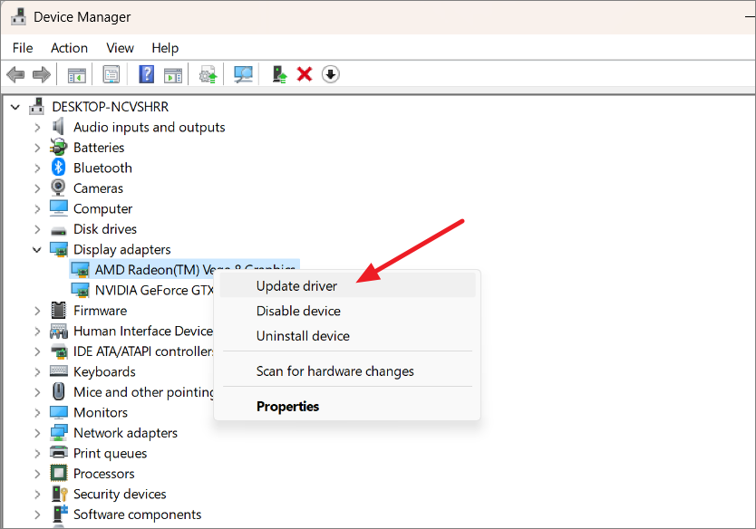Image resolution: width=756 pixels, height=529 pixels.
Task: Open the View menu
Action: coord(120,48)
